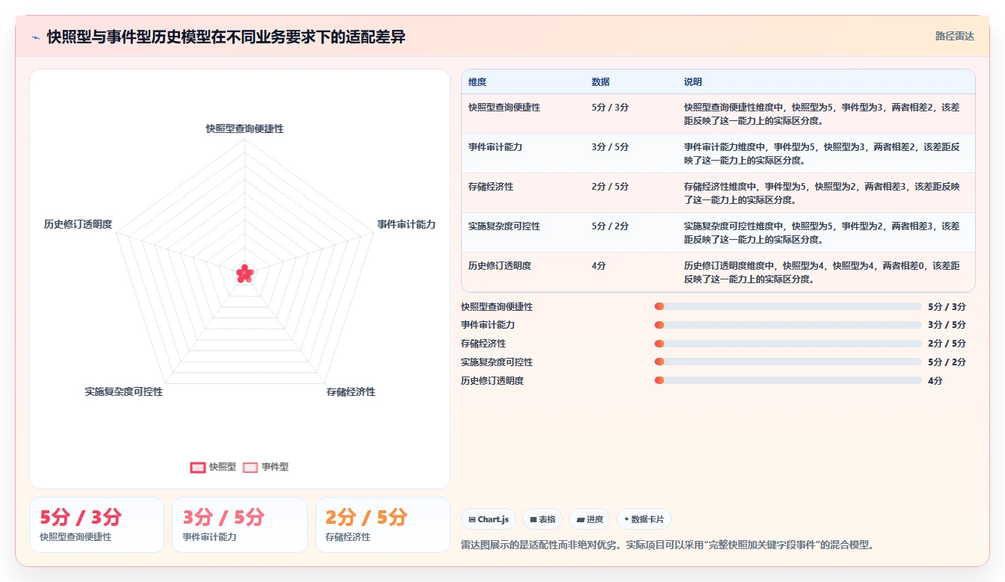
Task: Click the radar data points at center
Action: tap(245, 274)
